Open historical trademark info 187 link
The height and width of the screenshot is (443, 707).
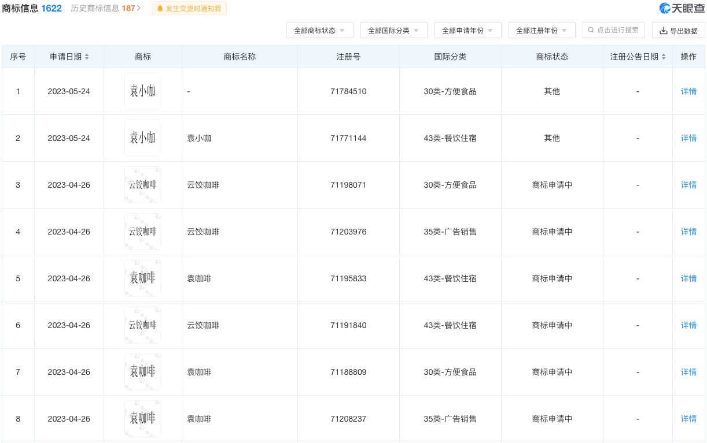click(106, 9)
